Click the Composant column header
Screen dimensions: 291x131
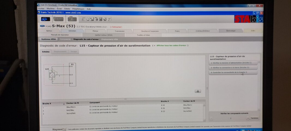tap(95, 103)
